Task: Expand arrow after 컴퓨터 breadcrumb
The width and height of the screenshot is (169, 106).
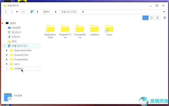Action: [x=55, y=12]
